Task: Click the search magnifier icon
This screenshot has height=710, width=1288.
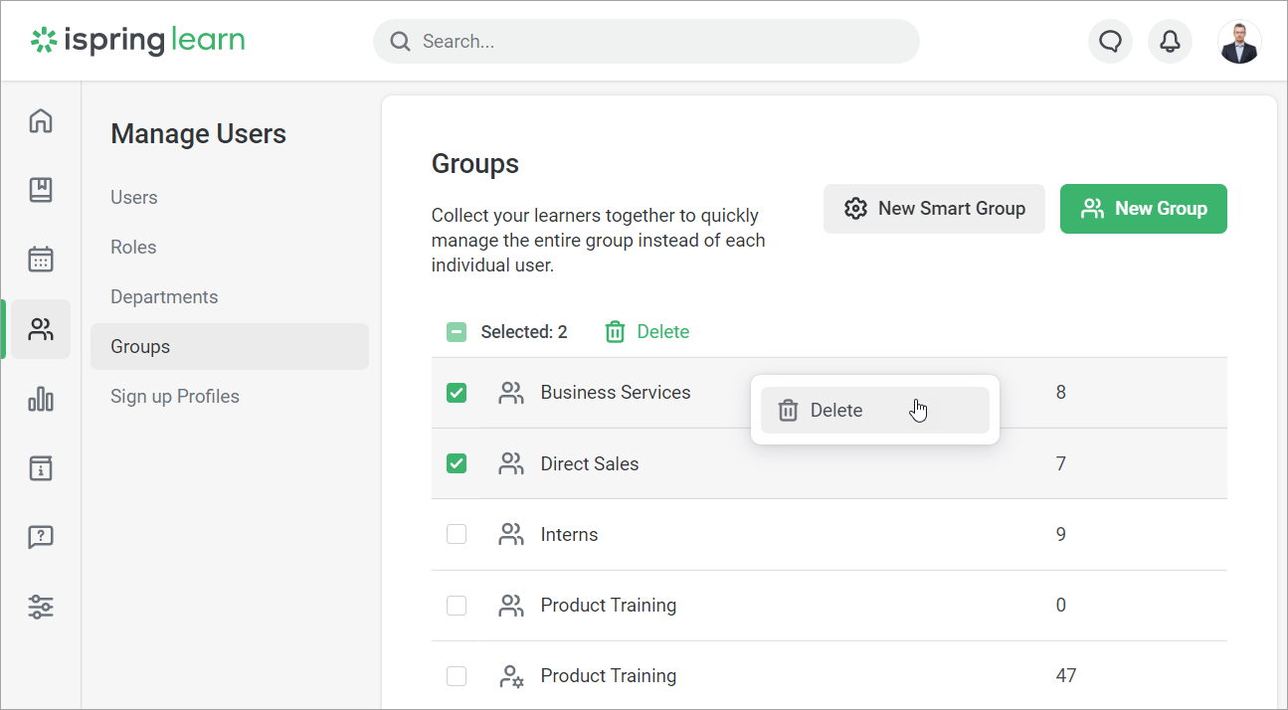Action: [400, 42]
